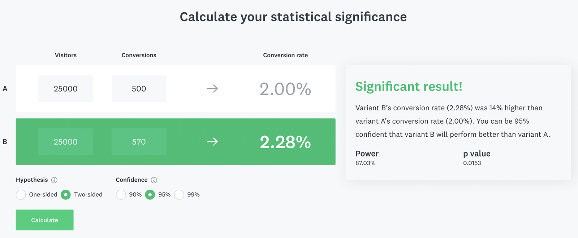Screen dimensions: 578x238
Task: Click the green Calculate button
Action: [44, 220]
